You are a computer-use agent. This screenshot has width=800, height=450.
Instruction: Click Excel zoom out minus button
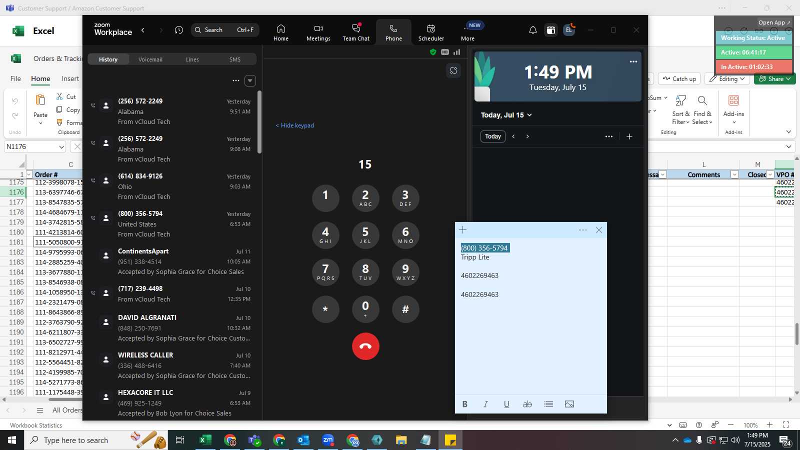click(731, 425)
